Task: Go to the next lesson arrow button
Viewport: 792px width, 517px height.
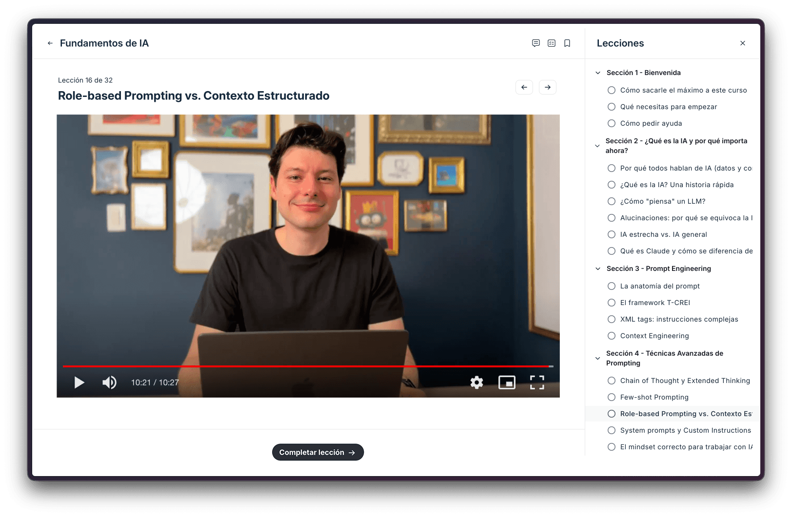Action: tap(548, 87)
